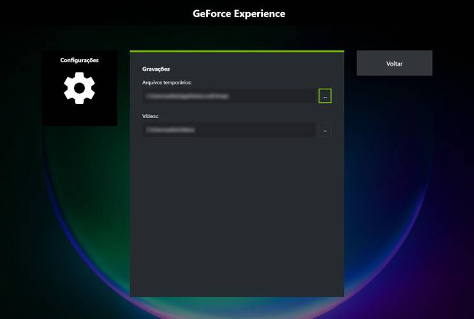The image size is (474, 319).
Task: Click the Gravações heading
Action: pos(156,69)
